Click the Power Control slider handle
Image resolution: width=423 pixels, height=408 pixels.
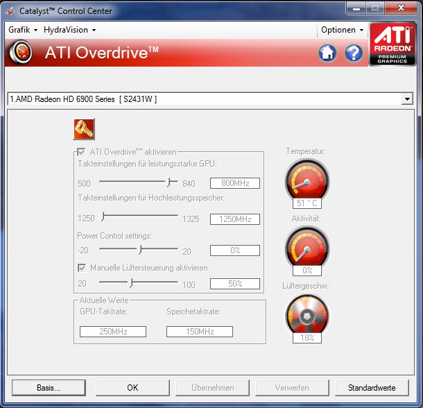coord(139,250)
